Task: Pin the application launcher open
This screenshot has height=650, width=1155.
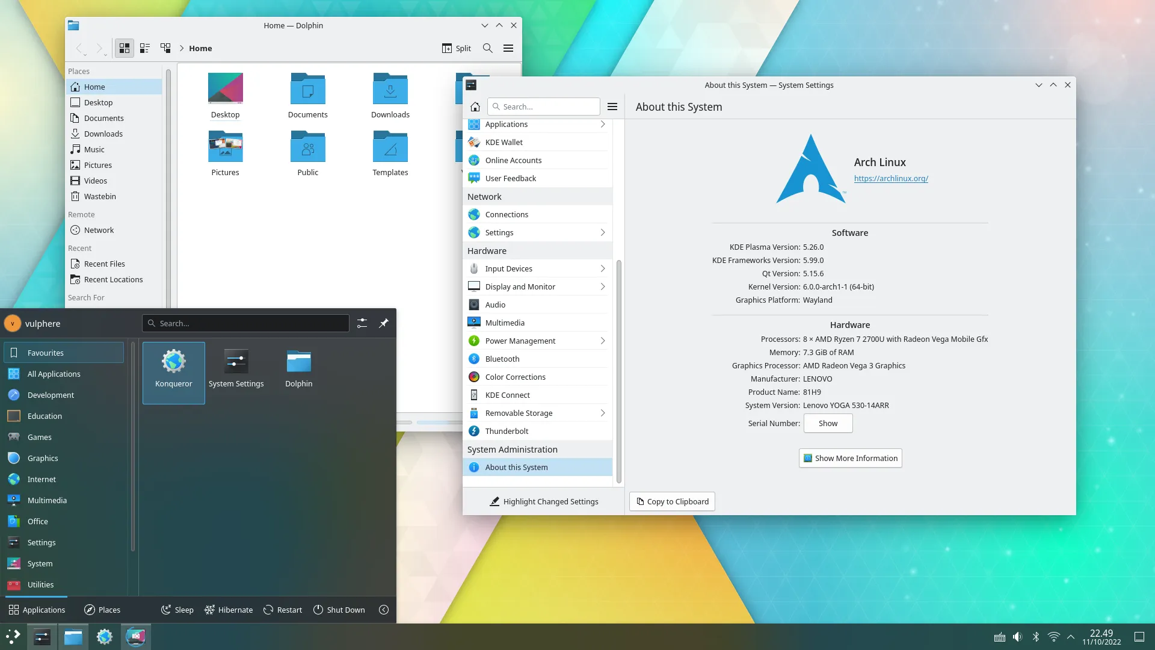Action: [x=384, y=323]
